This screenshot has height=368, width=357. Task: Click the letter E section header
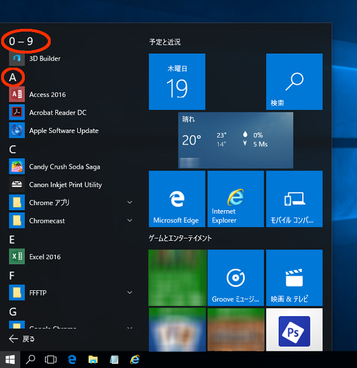(12, 240)
